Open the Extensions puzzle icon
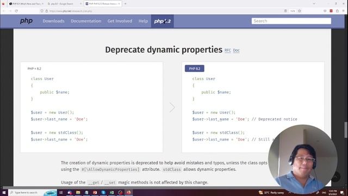This screenshot has width=348, height=196. click(x=337, y=11)
